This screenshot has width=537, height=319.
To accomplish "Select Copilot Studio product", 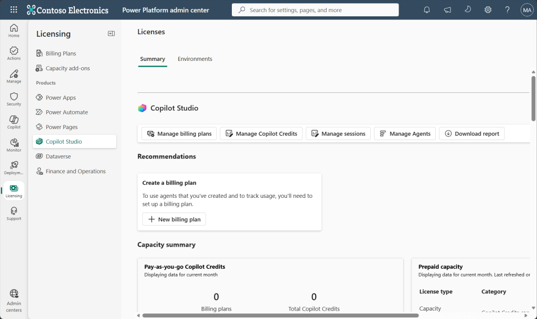I will (74, 142).
